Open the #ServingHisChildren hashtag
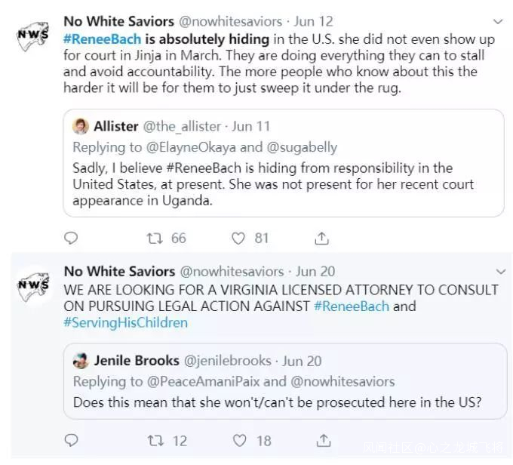513x465 pixels. (126, 323)
